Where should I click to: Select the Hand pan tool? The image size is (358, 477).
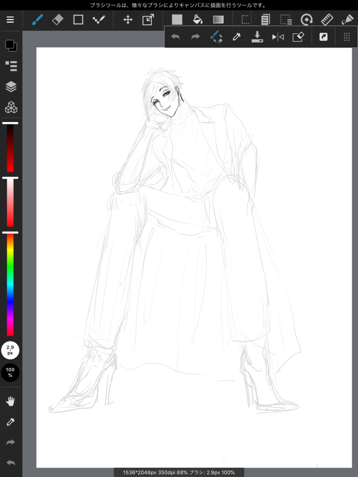(x=10, y=401)
